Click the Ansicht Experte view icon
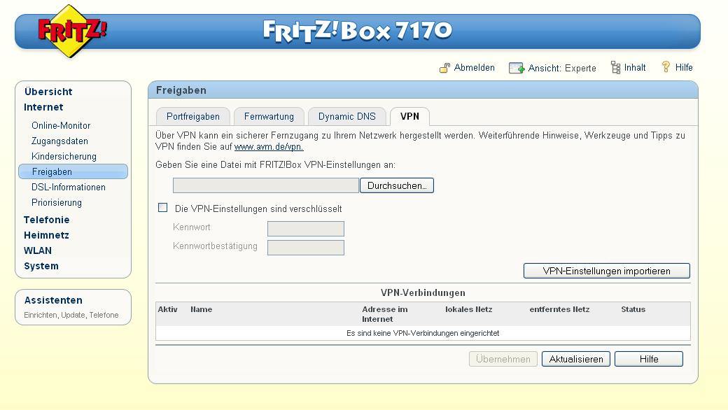Viewport: 728px width, 410px height. 517,68
